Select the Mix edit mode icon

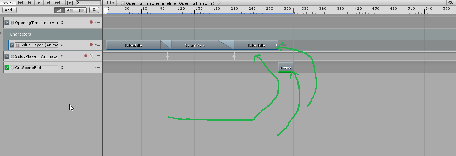pos(59,10)
